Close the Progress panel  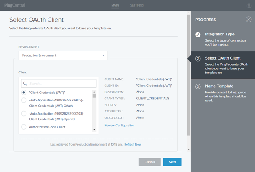pos(248,20)
